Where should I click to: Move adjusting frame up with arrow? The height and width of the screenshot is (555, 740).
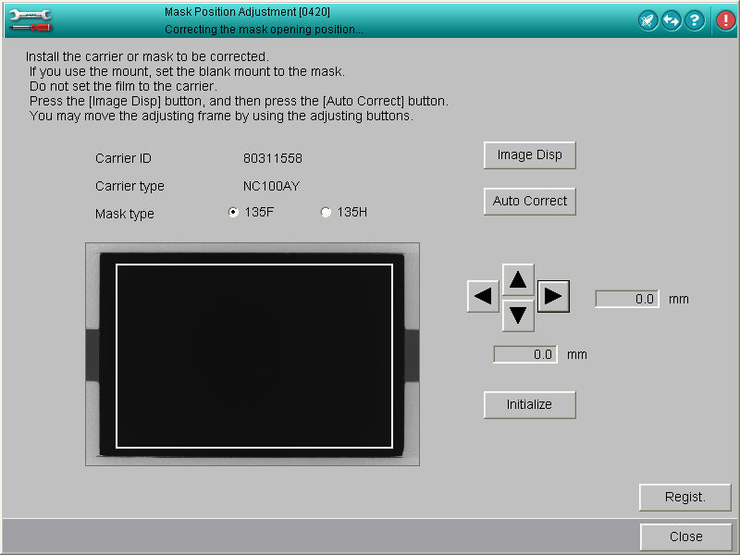(518, 278)
